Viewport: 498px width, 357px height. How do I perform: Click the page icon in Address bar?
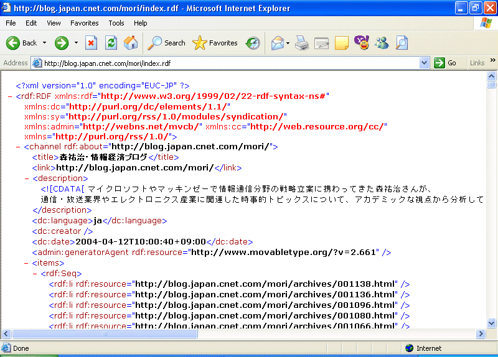coord(37,63)
